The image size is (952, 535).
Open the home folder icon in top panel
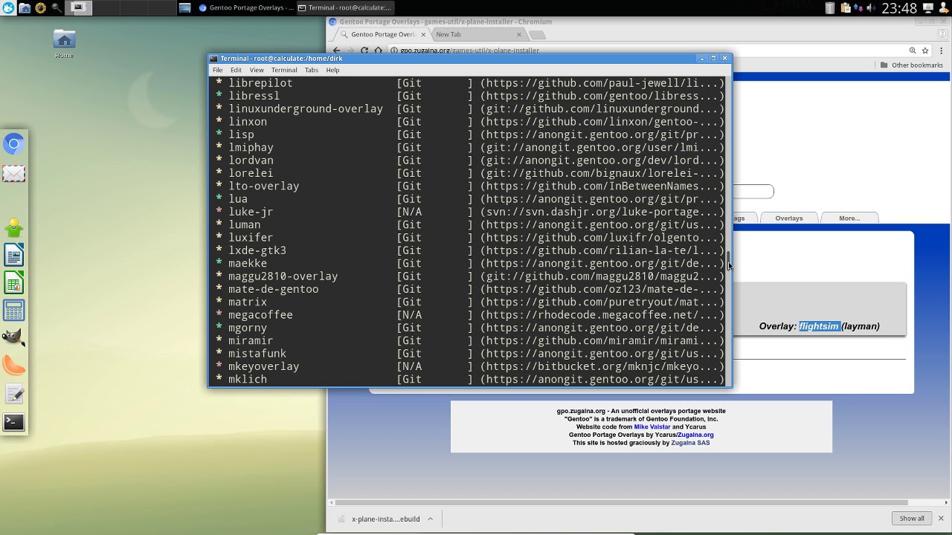pyautogui.click(x=25, y=8)
